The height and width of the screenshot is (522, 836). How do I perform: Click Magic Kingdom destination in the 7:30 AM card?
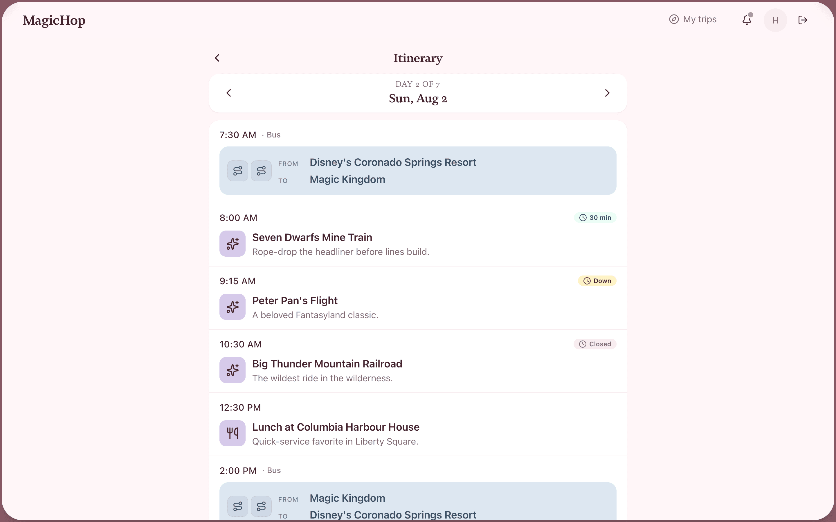[x=347, y=180]
